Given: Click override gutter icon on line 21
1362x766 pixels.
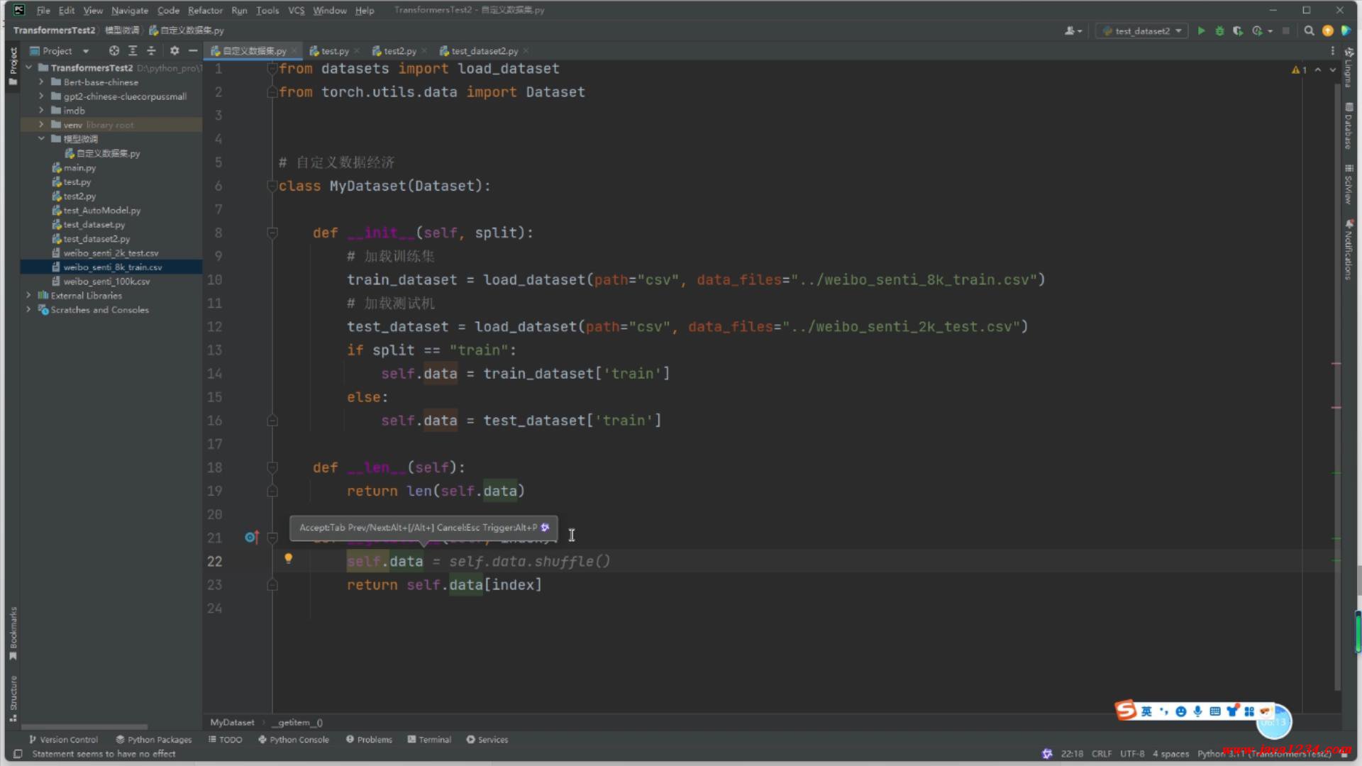Looking at the screenshot, I should click(x=251, y=538).
